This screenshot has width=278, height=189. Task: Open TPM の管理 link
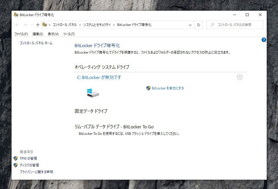pos(28,158)
